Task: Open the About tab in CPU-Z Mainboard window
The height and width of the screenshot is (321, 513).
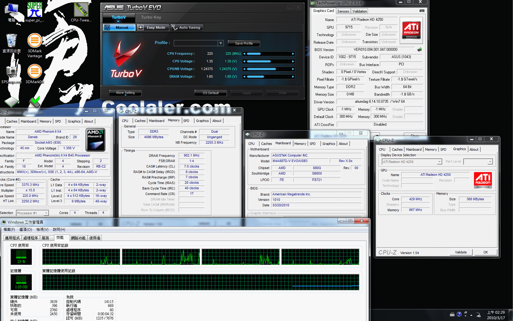Action: (343, 144)
